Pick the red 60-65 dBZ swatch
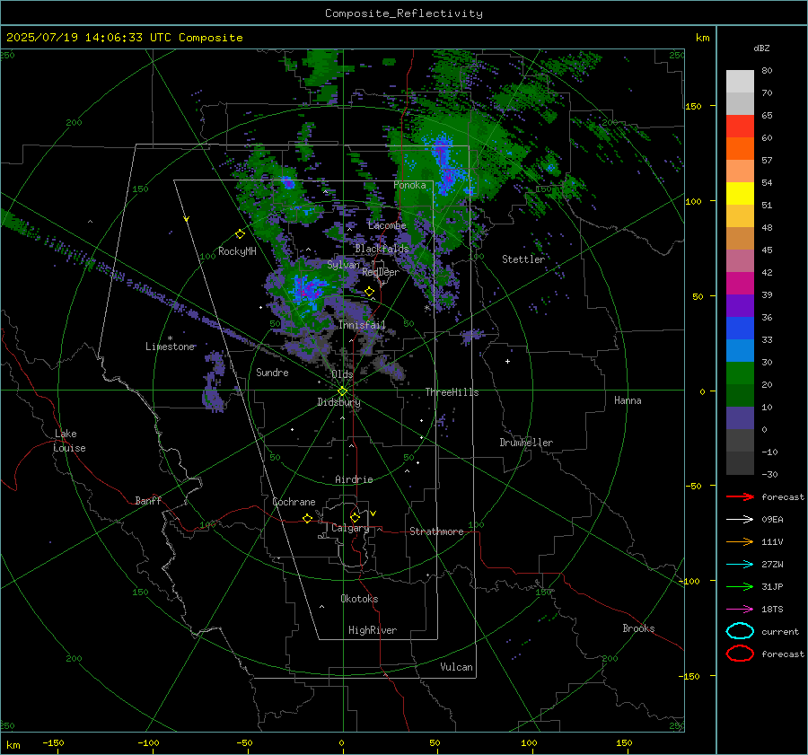Screen dimensions: 808x755 pos(740,127)
